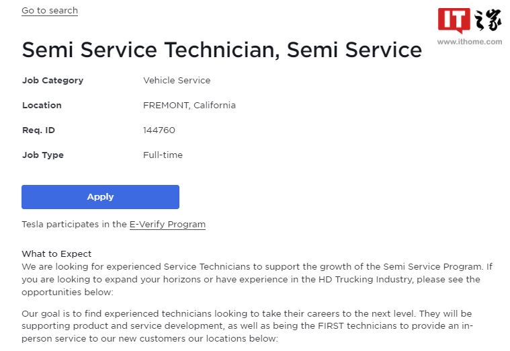This screenshot has height=351, width=510.
Task: Click the Go to search link
Action: [x=50, y=11]
